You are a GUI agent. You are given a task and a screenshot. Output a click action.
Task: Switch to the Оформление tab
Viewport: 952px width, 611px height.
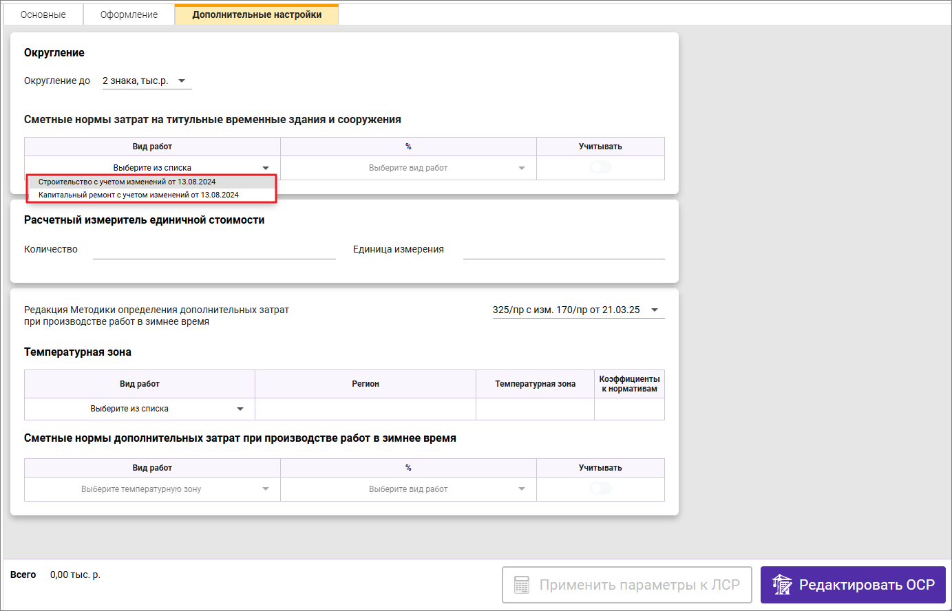click(129, 14)
